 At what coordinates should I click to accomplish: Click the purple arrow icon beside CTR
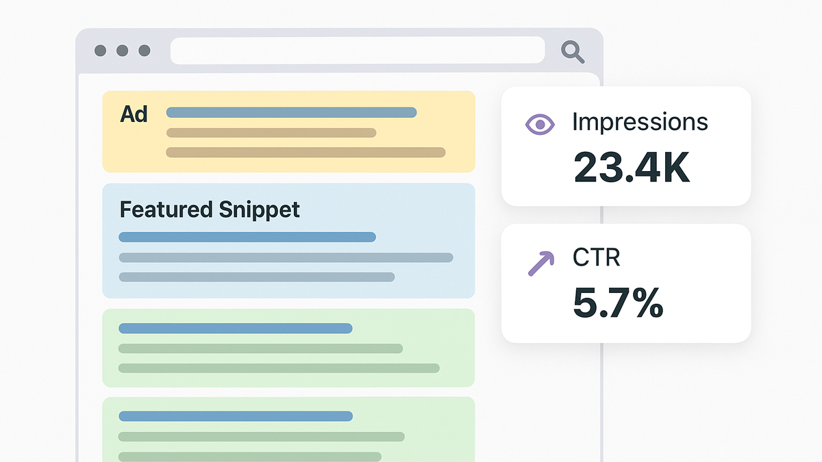click(541, 264)
